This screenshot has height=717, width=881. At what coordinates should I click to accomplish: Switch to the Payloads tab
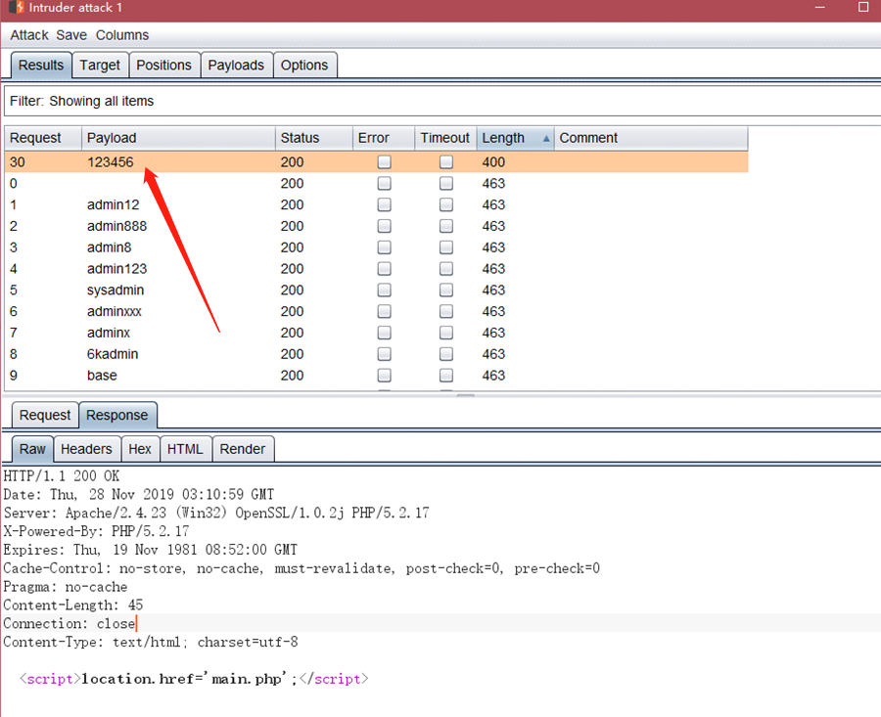[x=236, y=66]
